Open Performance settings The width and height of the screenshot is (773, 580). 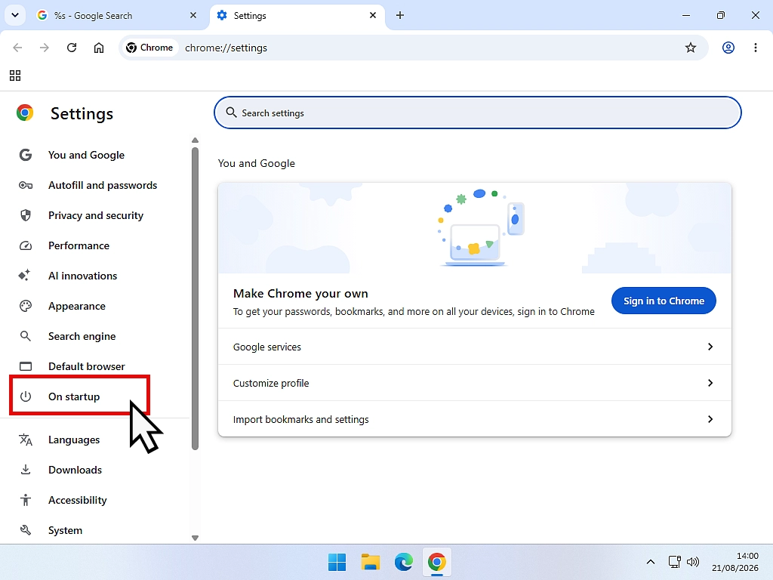coord(79,245)
